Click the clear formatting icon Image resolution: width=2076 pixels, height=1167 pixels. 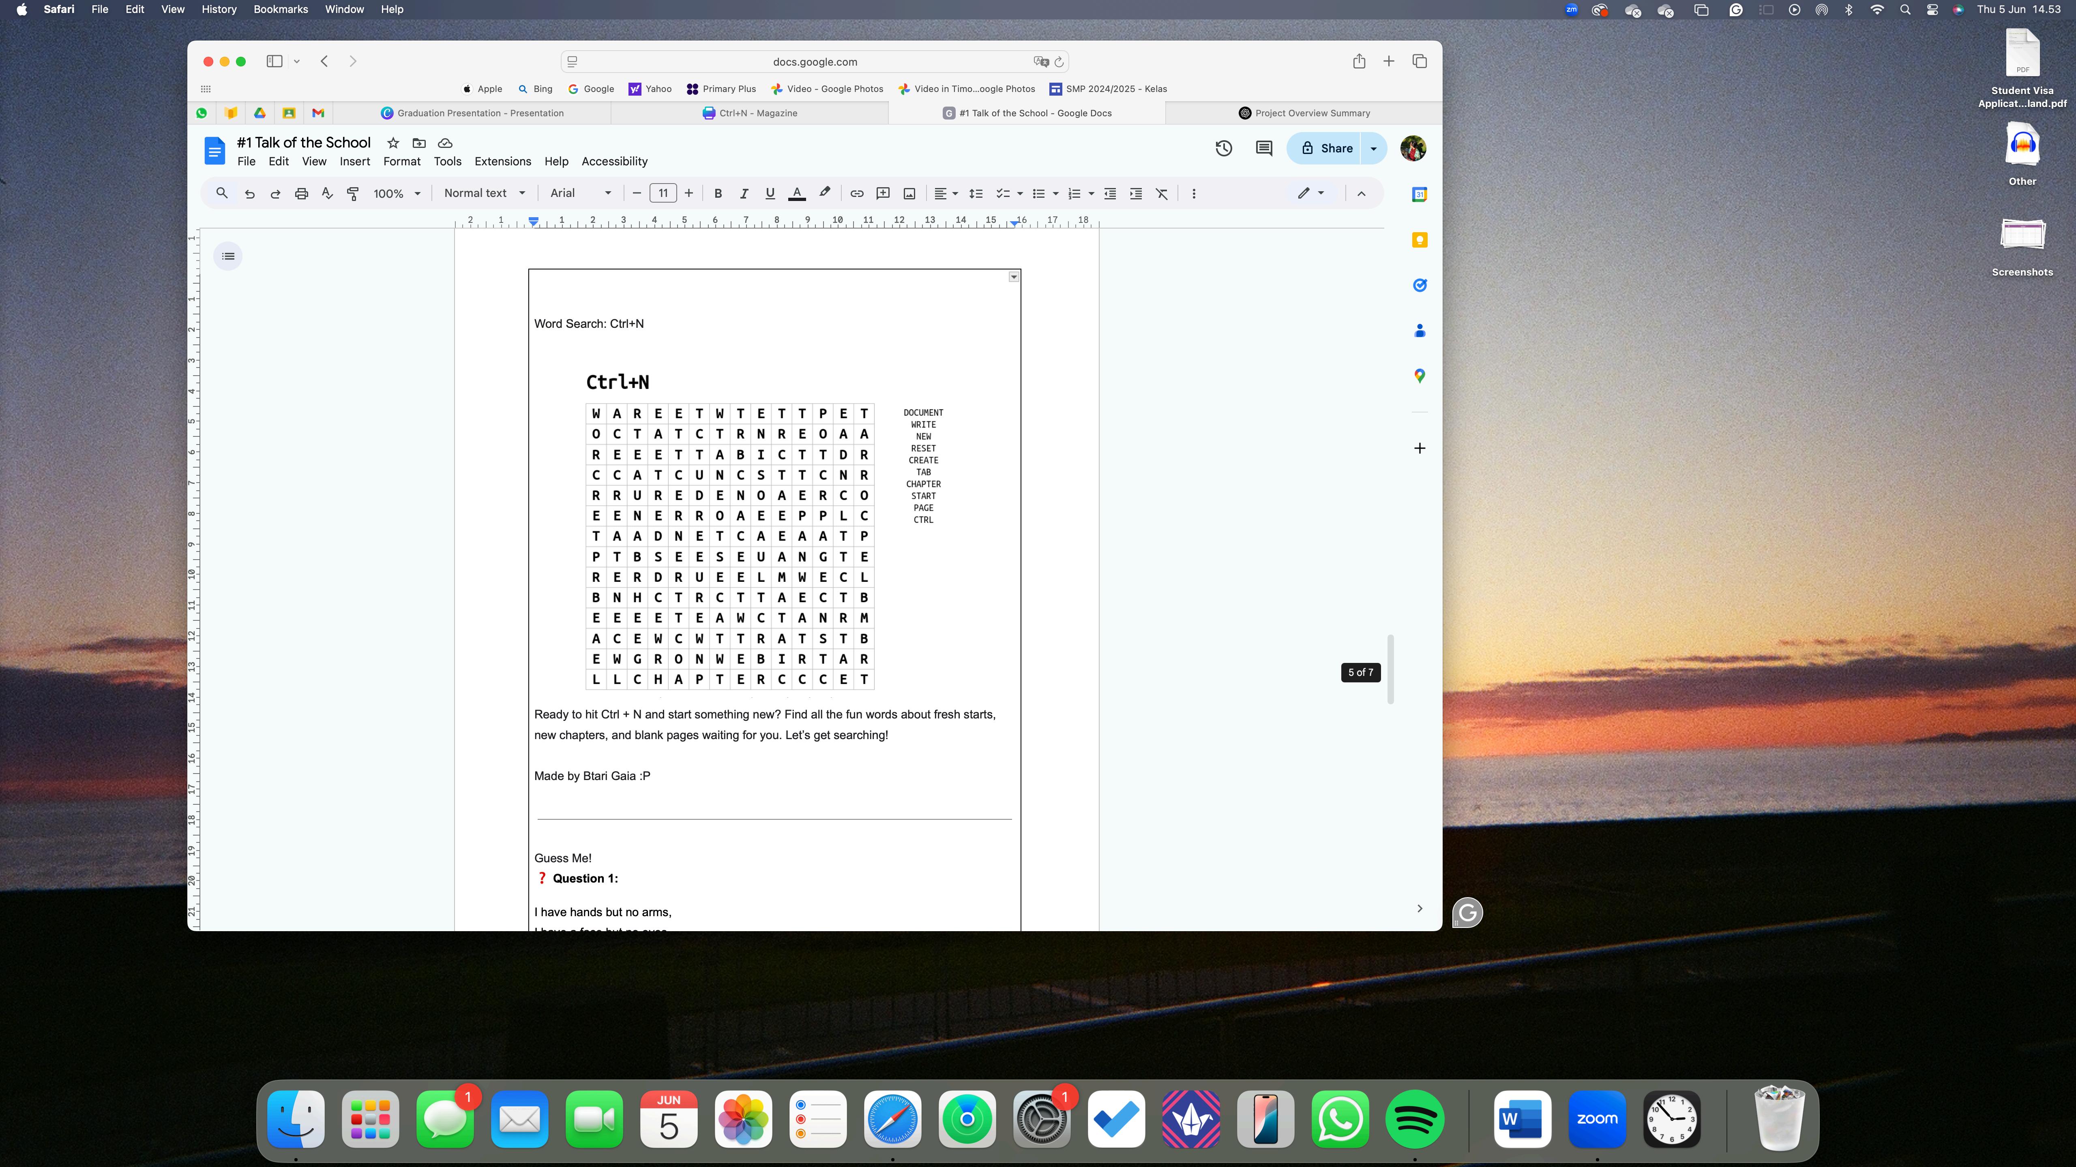click(1161, 193)
